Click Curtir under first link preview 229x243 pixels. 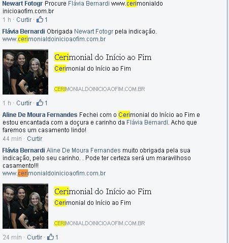(24, 103)
